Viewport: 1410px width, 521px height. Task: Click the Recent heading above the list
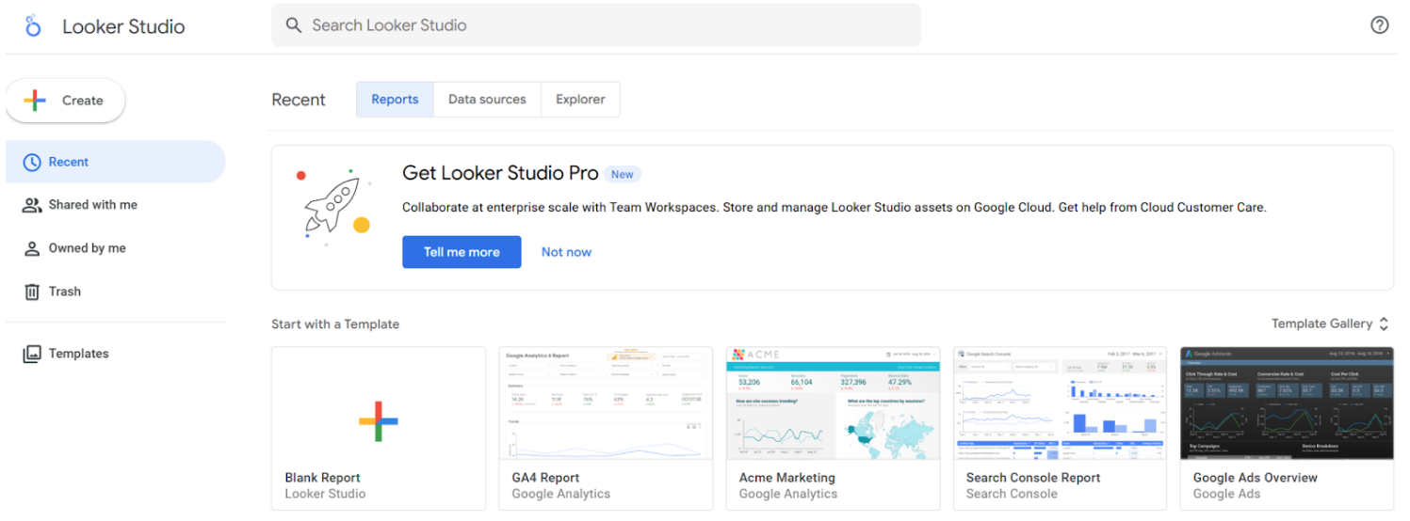pyautogui.click(x=299, y=100)
